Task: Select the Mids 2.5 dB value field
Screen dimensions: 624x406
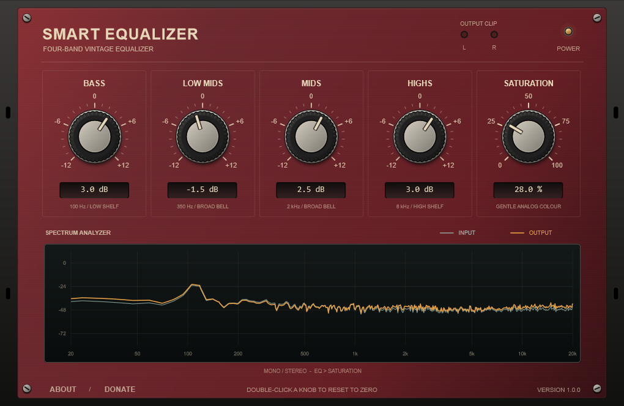Action: pos(311,190)
